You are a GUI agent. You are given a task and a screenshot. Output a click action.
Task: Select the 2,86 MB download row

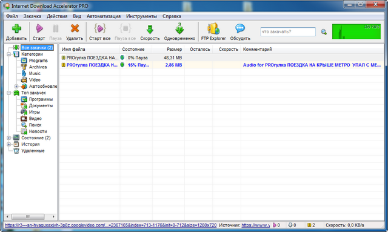click(x=221, y=65)
